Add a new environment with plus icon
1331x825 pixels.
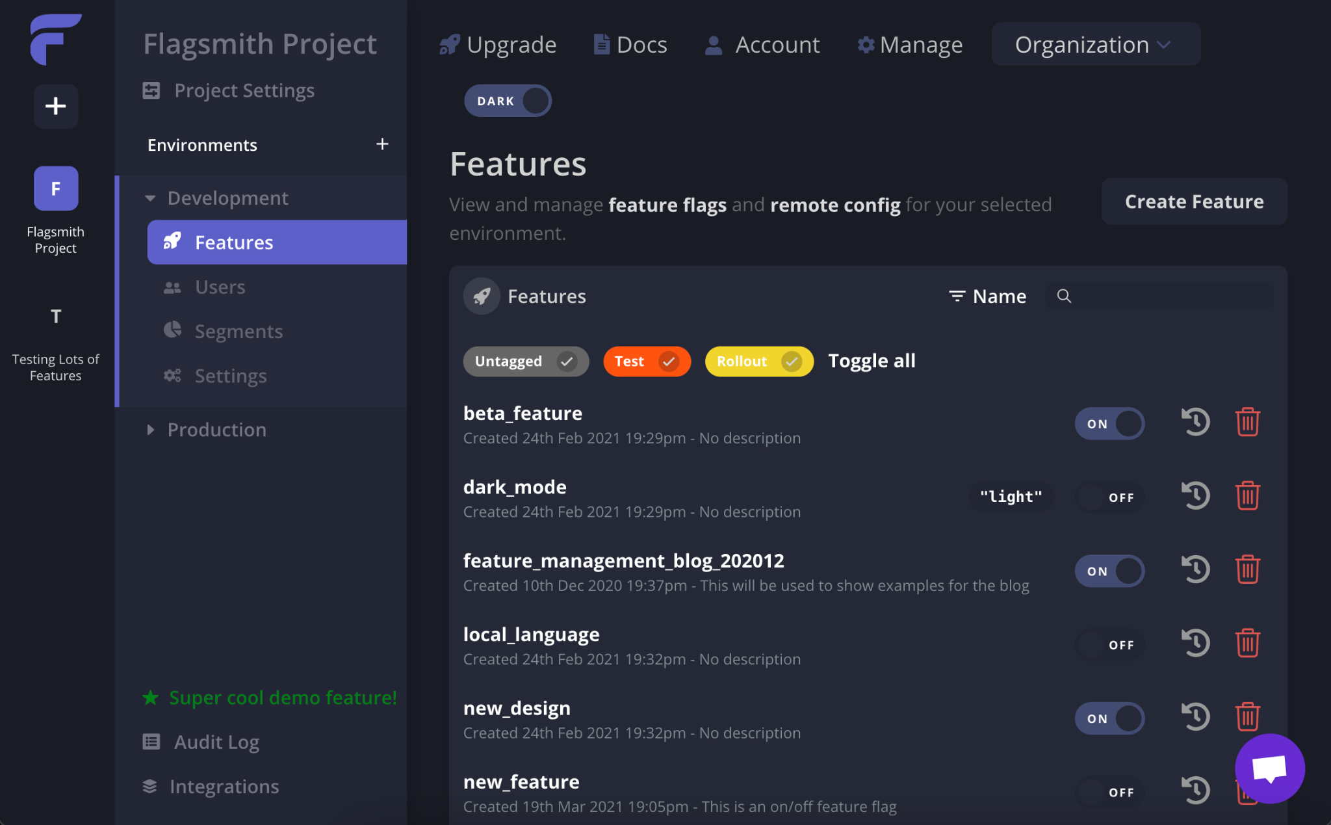tap(382, 144)
